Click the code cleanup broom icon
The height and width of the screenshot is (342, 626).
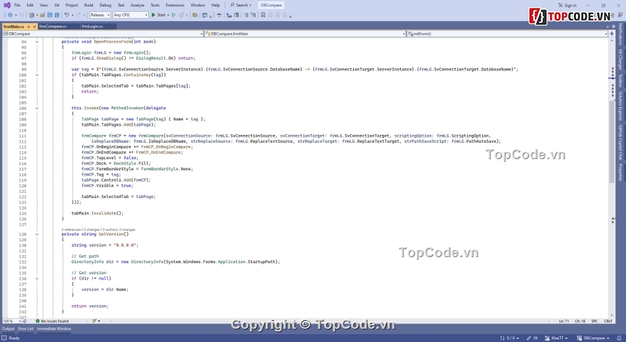coord(94,321)
